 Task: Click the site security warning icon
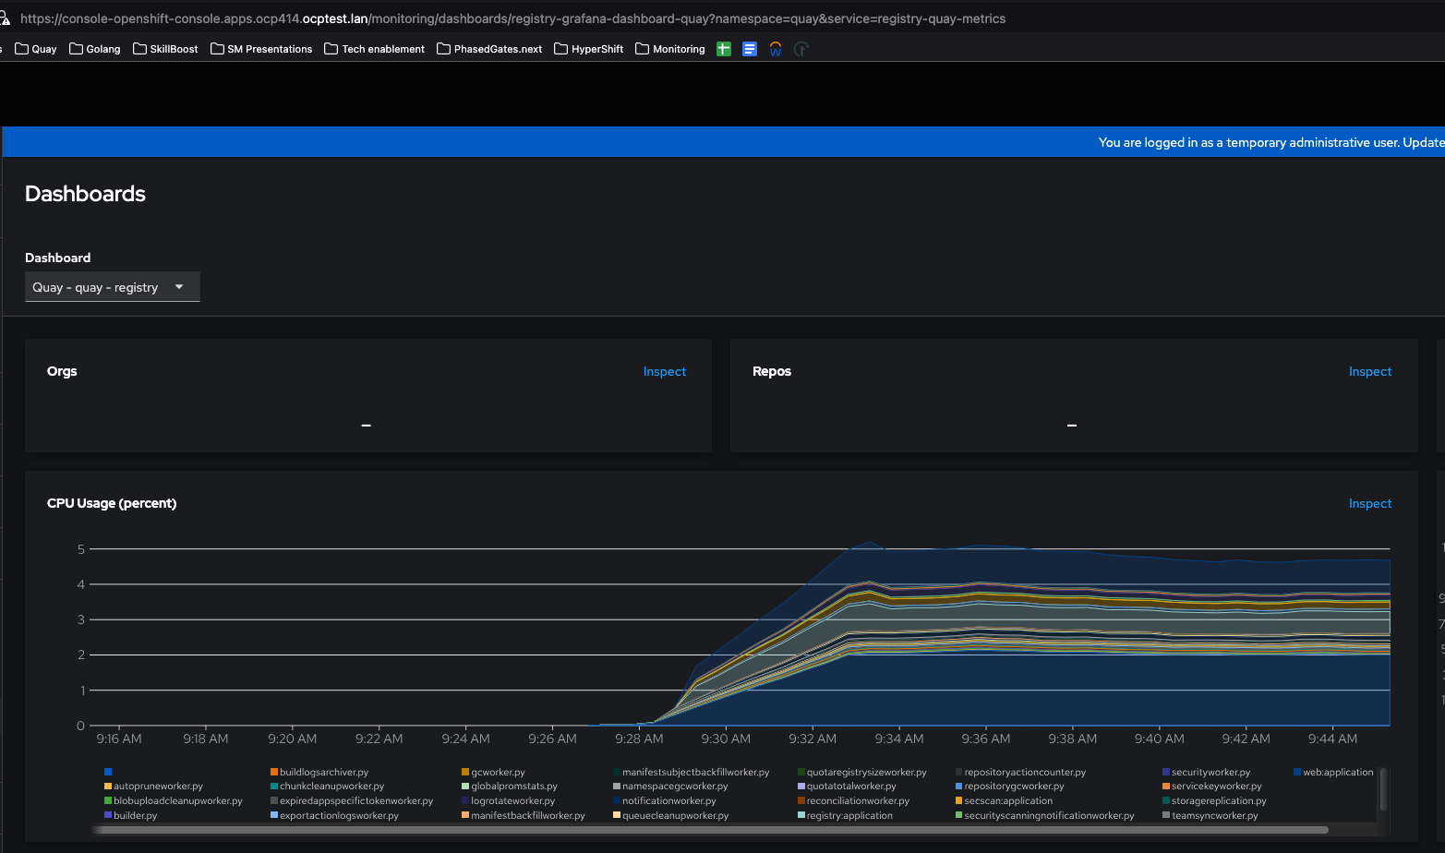5,18
